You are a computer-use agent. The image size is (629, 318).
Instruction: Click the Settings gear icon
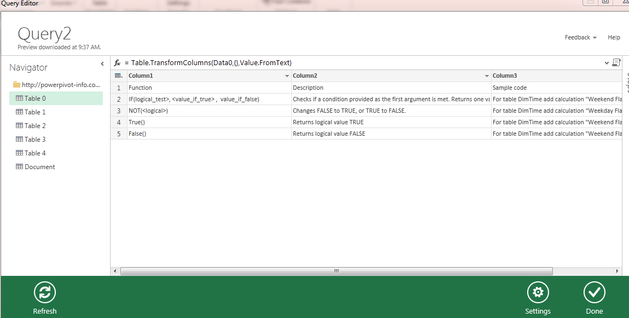(538, 293)
